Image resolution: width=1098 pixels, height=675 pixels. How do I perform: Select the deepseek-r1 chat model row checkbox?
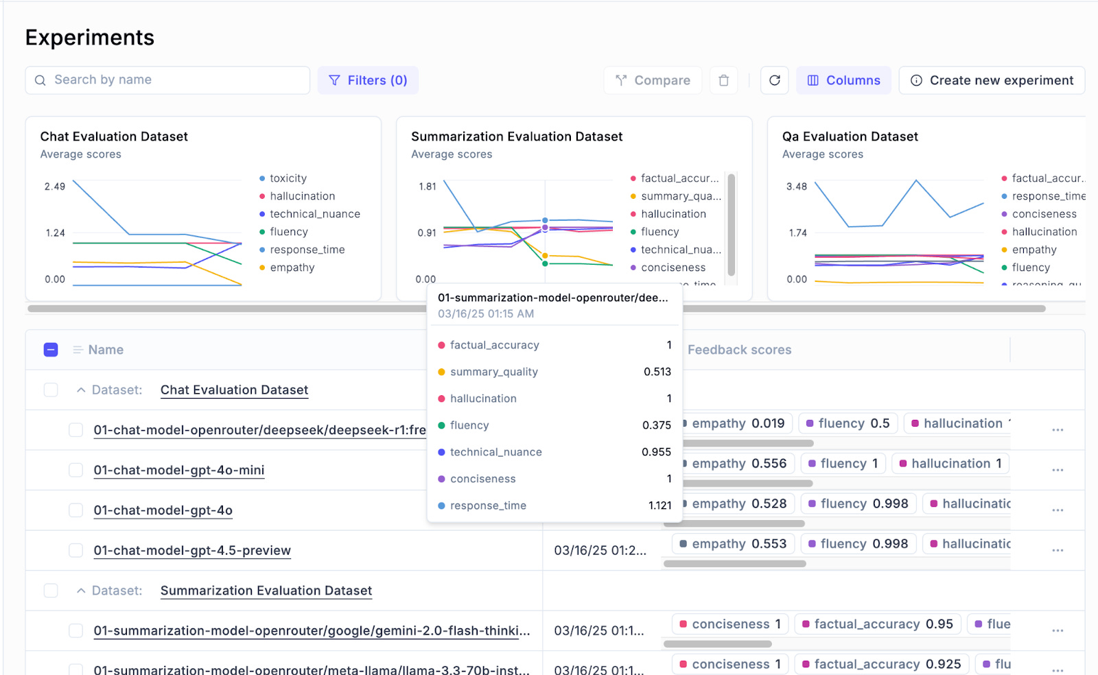(75, 430)
